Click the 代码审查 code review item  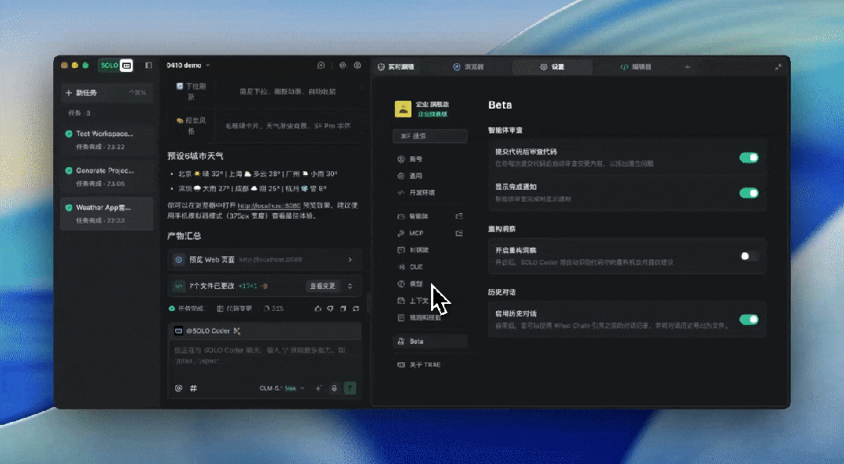coord(235,309)
